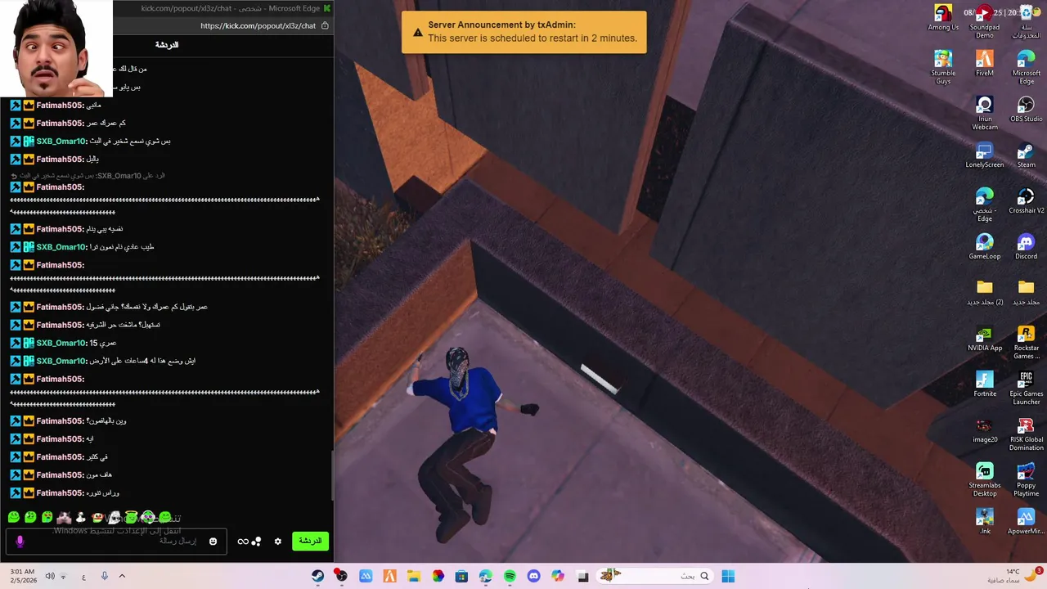Launch Poppy Playtime from the desktop

(1026, 480)
